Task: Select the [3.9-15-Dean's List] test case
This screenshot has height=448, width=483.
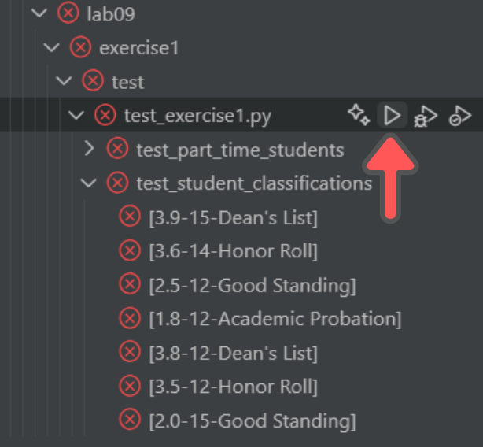Action: pos(233,218)
